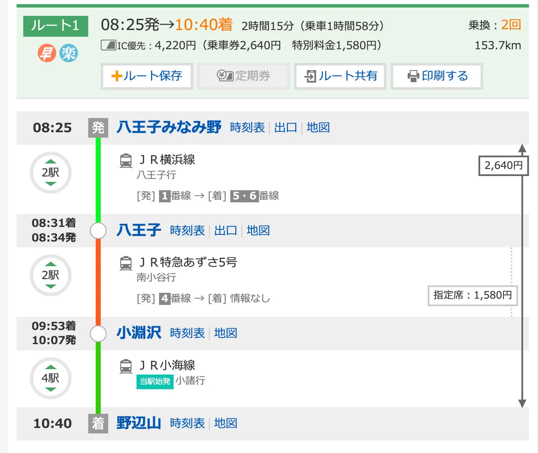This screenshot has width=538, height=453.
Task: Click the orange 早 badge icon
Action: click(47, 54)
